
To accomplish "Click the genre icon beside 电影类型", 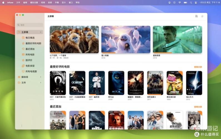I will pyautogui.click(x=23, y=66).
